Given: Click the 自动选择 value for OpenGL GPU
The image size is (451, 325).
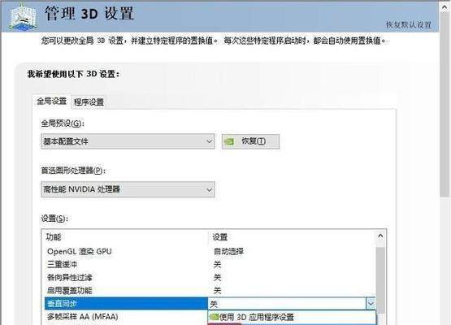Looking at the screenshot, I should tap(228, 251).
